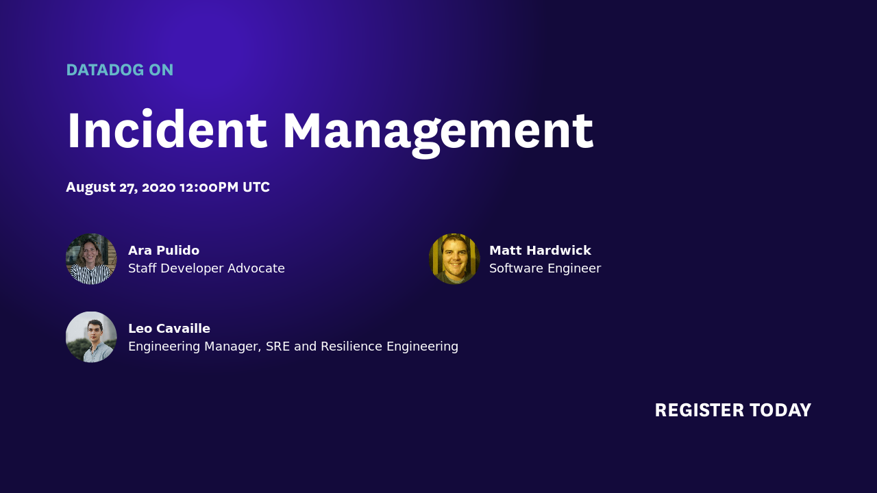Image resolution: width=877 pixels, height=493 pixels.
Task: Select speaker name Leo Cavaille
Action: 169,328
